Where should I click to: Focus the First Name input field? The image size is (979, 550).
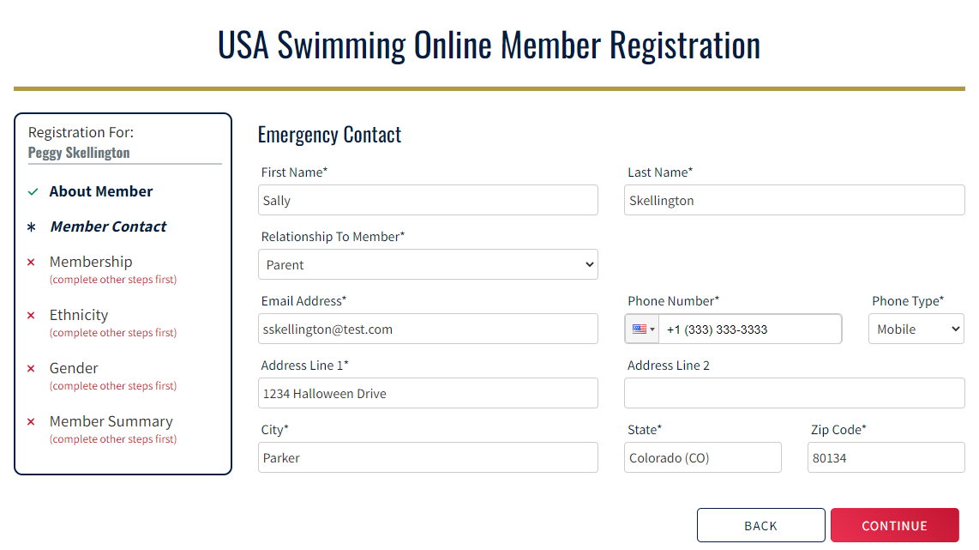(428, 201)
